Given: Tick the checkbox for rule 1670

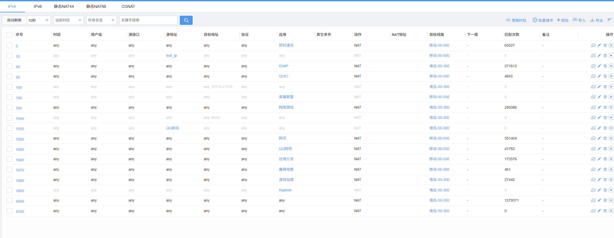Looking at the screenshot, I should pyautogui.click(x=9, y=169).
